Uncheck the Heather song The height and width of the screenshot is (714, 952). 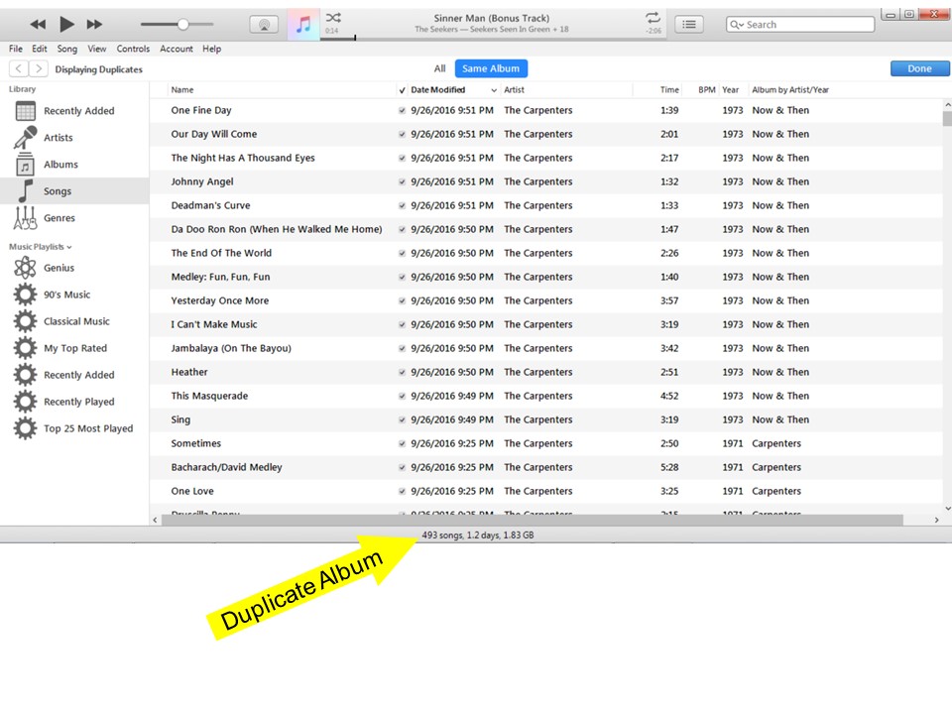402,372
